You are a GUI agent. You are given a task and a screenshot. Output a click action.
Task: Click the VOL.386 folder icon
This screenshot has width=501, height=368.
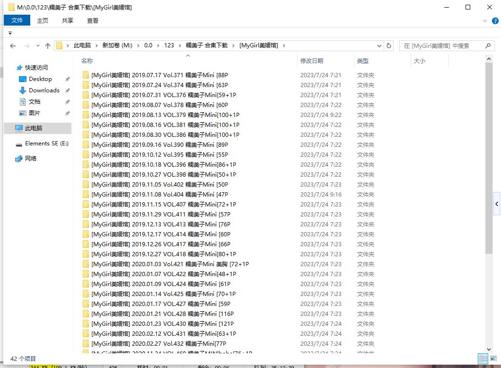(x=86, y=135)
